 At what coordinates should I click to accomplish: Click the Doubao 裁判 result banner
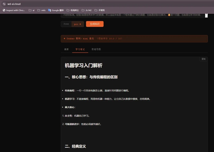point(134,39)
